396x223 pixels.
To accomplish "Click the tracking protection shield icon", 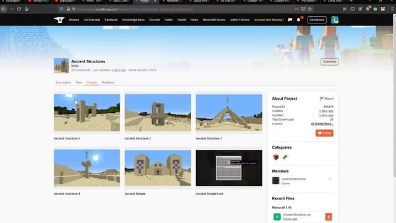I will 62,9.
